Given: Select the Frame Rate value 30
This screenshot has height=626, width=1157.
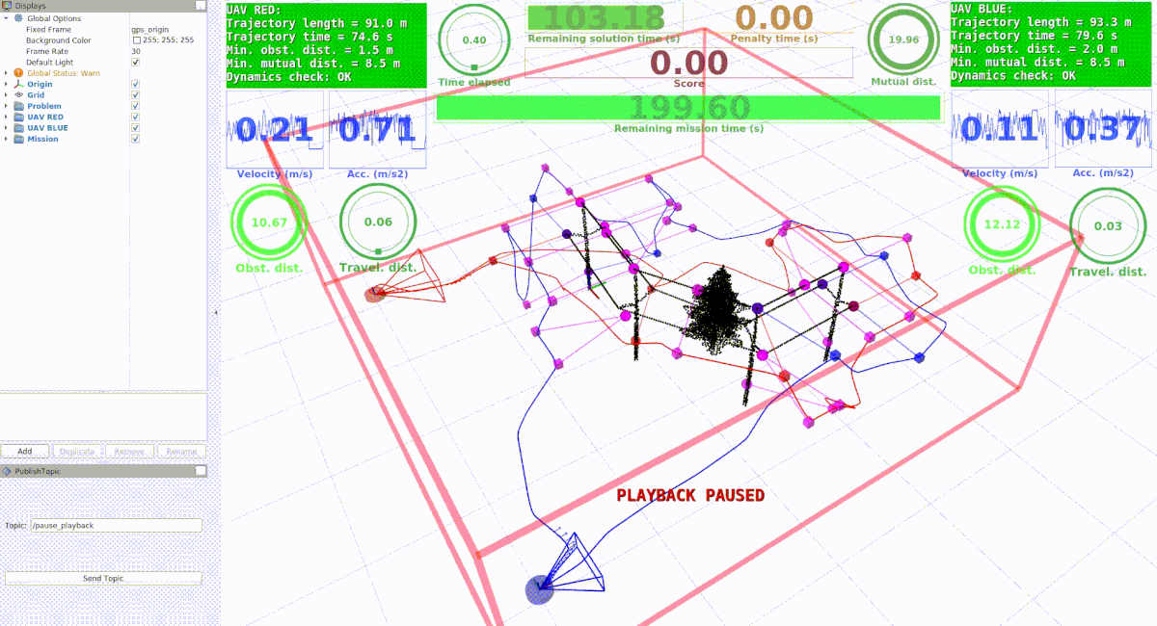Looking at the screenshot, I should click(x=135, y=52).
